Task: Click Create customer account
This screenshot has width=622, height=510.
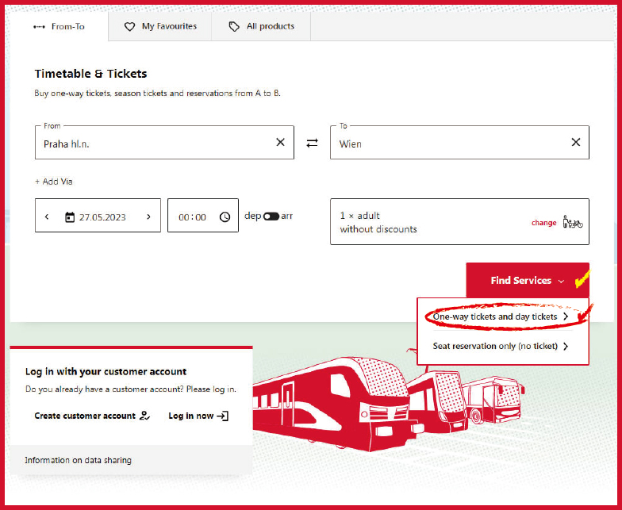Action: coord(92,416)
